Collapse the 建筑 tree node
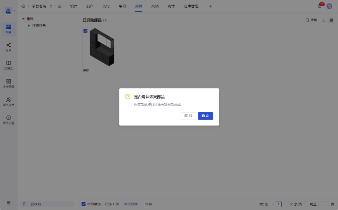The image size is (338, 210). pyautogui.click(x=23, y=19)
